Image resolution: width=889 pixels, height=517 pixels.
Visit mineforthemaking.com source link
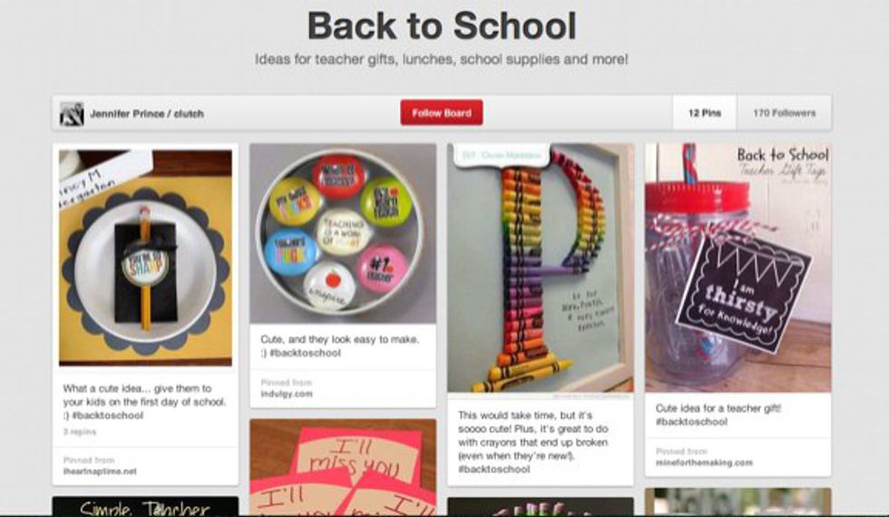tap(704, 463)
